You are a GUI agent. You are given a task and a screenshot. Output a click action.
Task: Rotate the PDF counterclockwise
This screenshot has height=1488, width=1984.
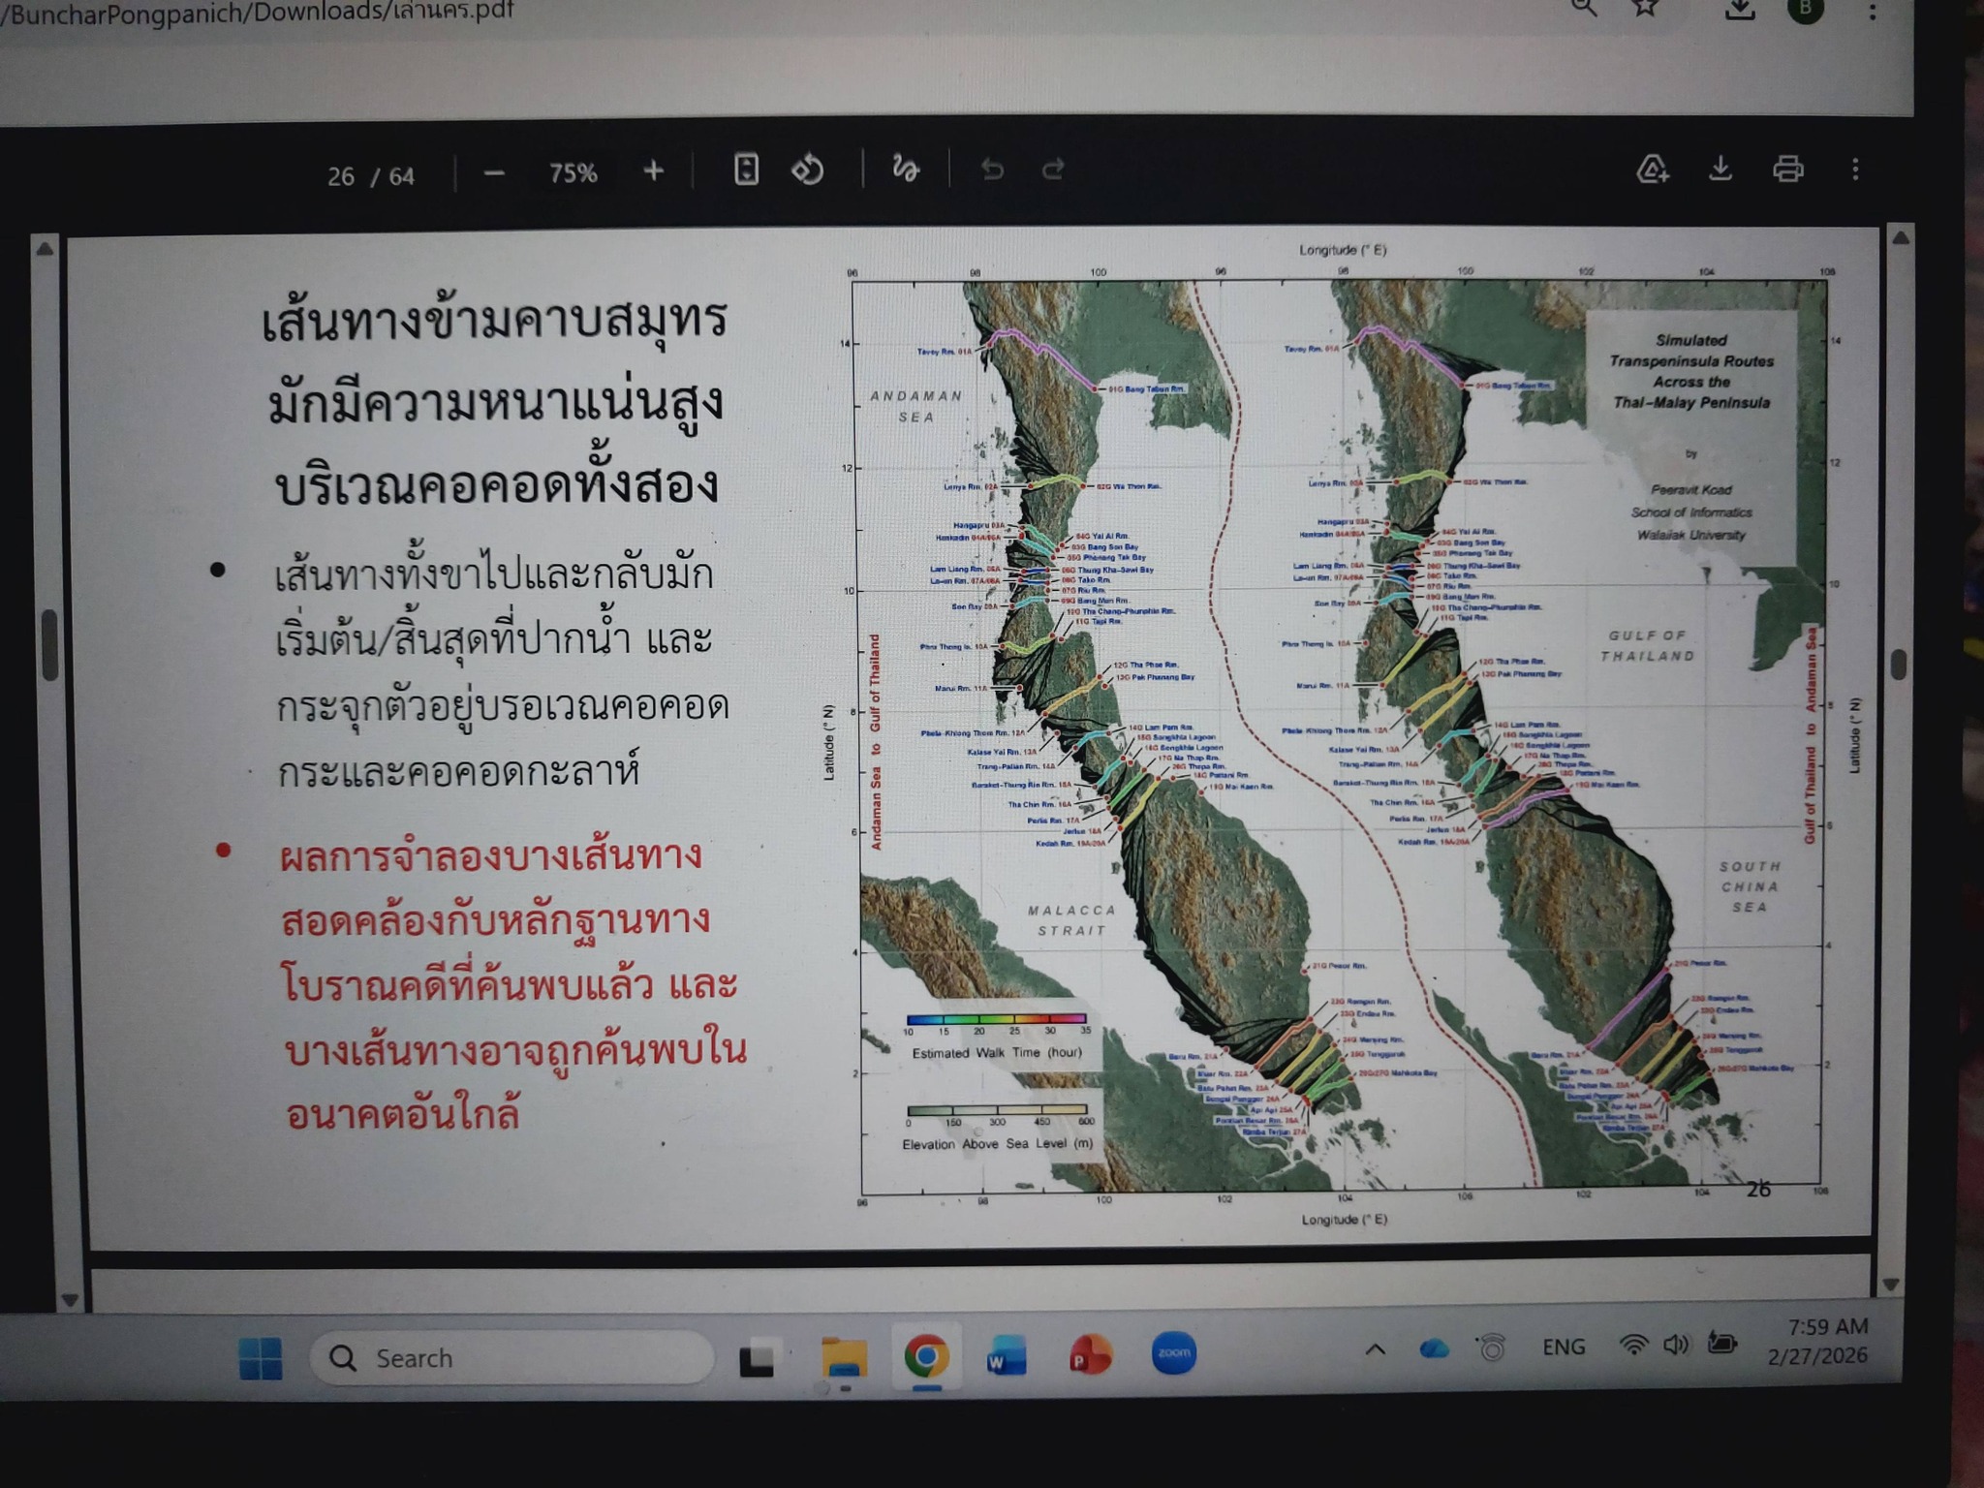pyautogui.click(x=808, y=170)
